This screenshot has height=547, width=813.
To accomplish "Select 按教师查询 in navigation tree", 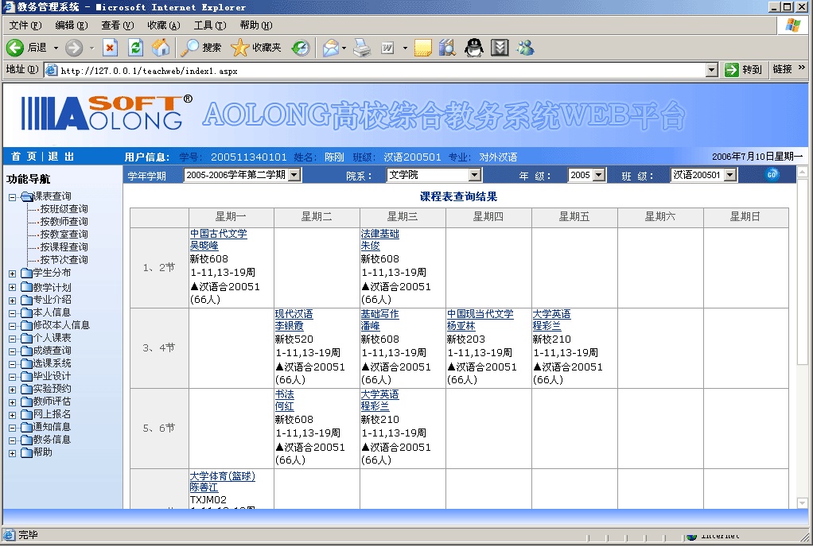I will [64, 222].
